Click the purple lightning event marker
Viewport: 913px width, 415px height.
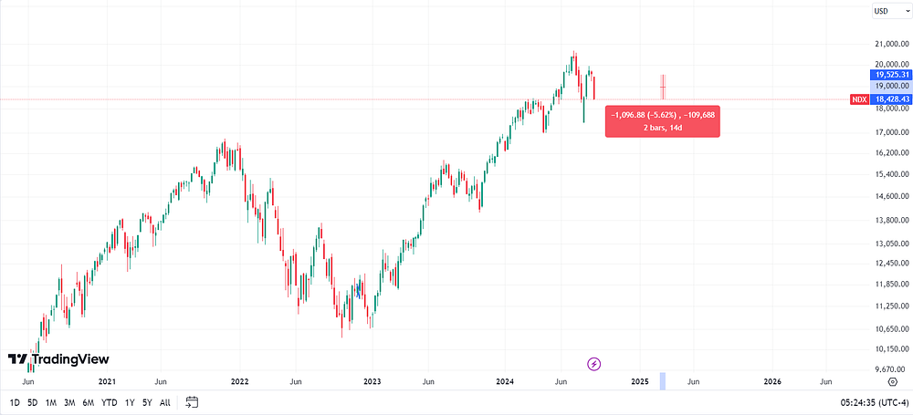(x=593, y=364)
